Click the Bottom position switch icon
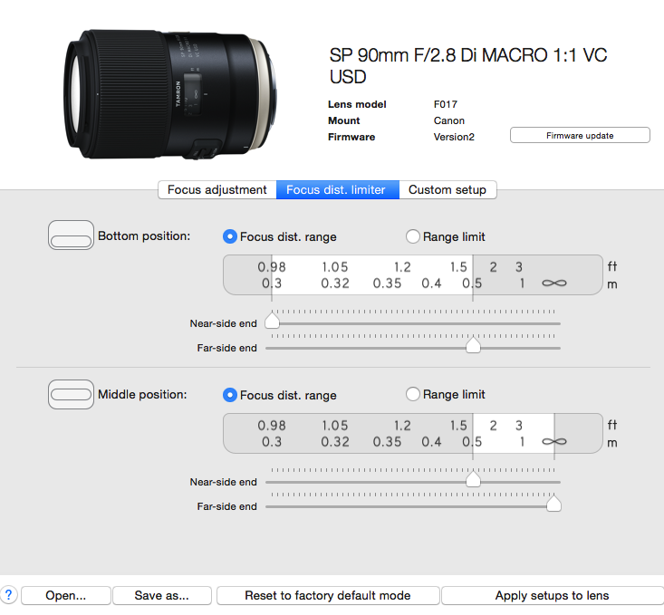Viewport: 664px width, 615px height. [71, 235]
